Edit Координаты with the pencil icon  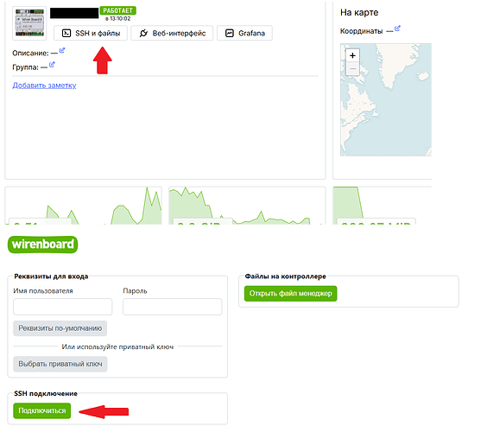tap(397, 29)
